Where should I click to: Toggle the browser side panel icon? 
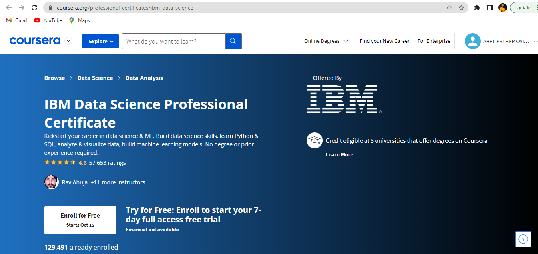[490, 8]
